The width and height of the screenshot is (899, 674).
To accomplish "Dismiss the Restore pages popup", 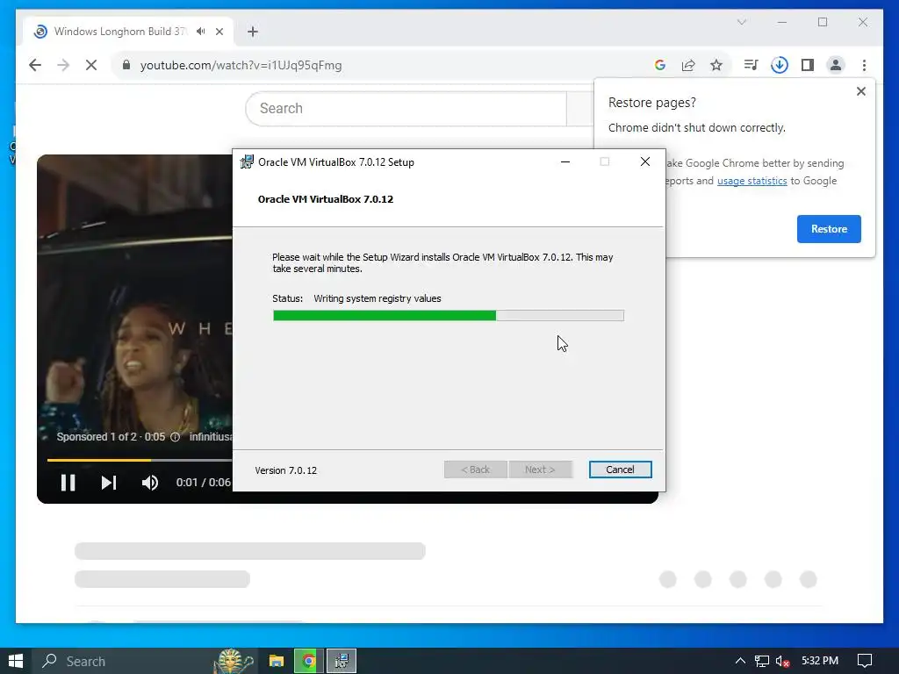I will 860,91.
